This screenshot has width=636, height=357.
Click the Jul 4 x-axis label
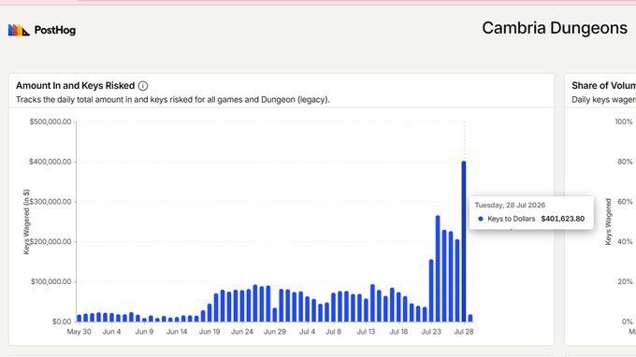307,332
